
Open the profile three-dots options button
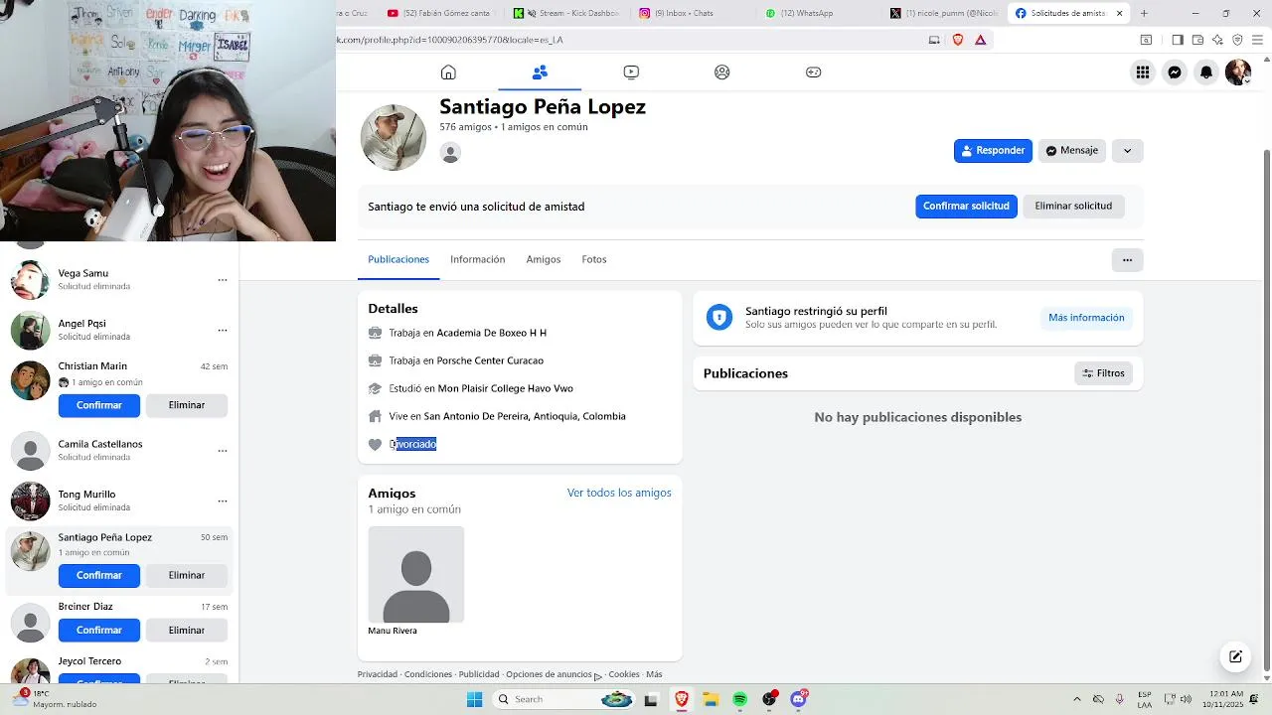point(1127,260)
